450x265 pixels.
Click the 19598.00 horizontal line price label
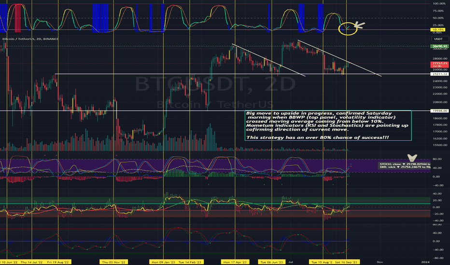[x=439, y=111]
